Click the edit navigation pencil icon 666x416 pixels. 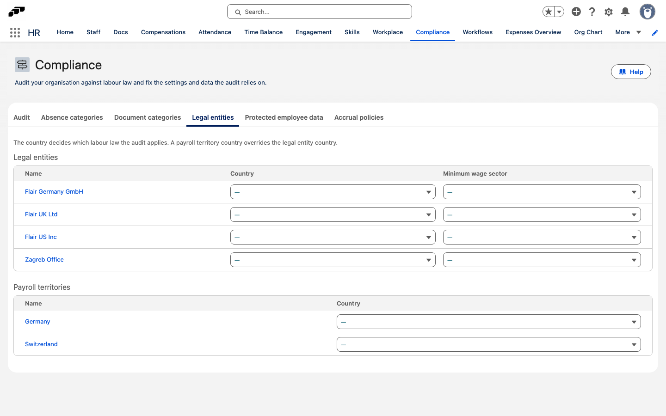pos(655,32)
